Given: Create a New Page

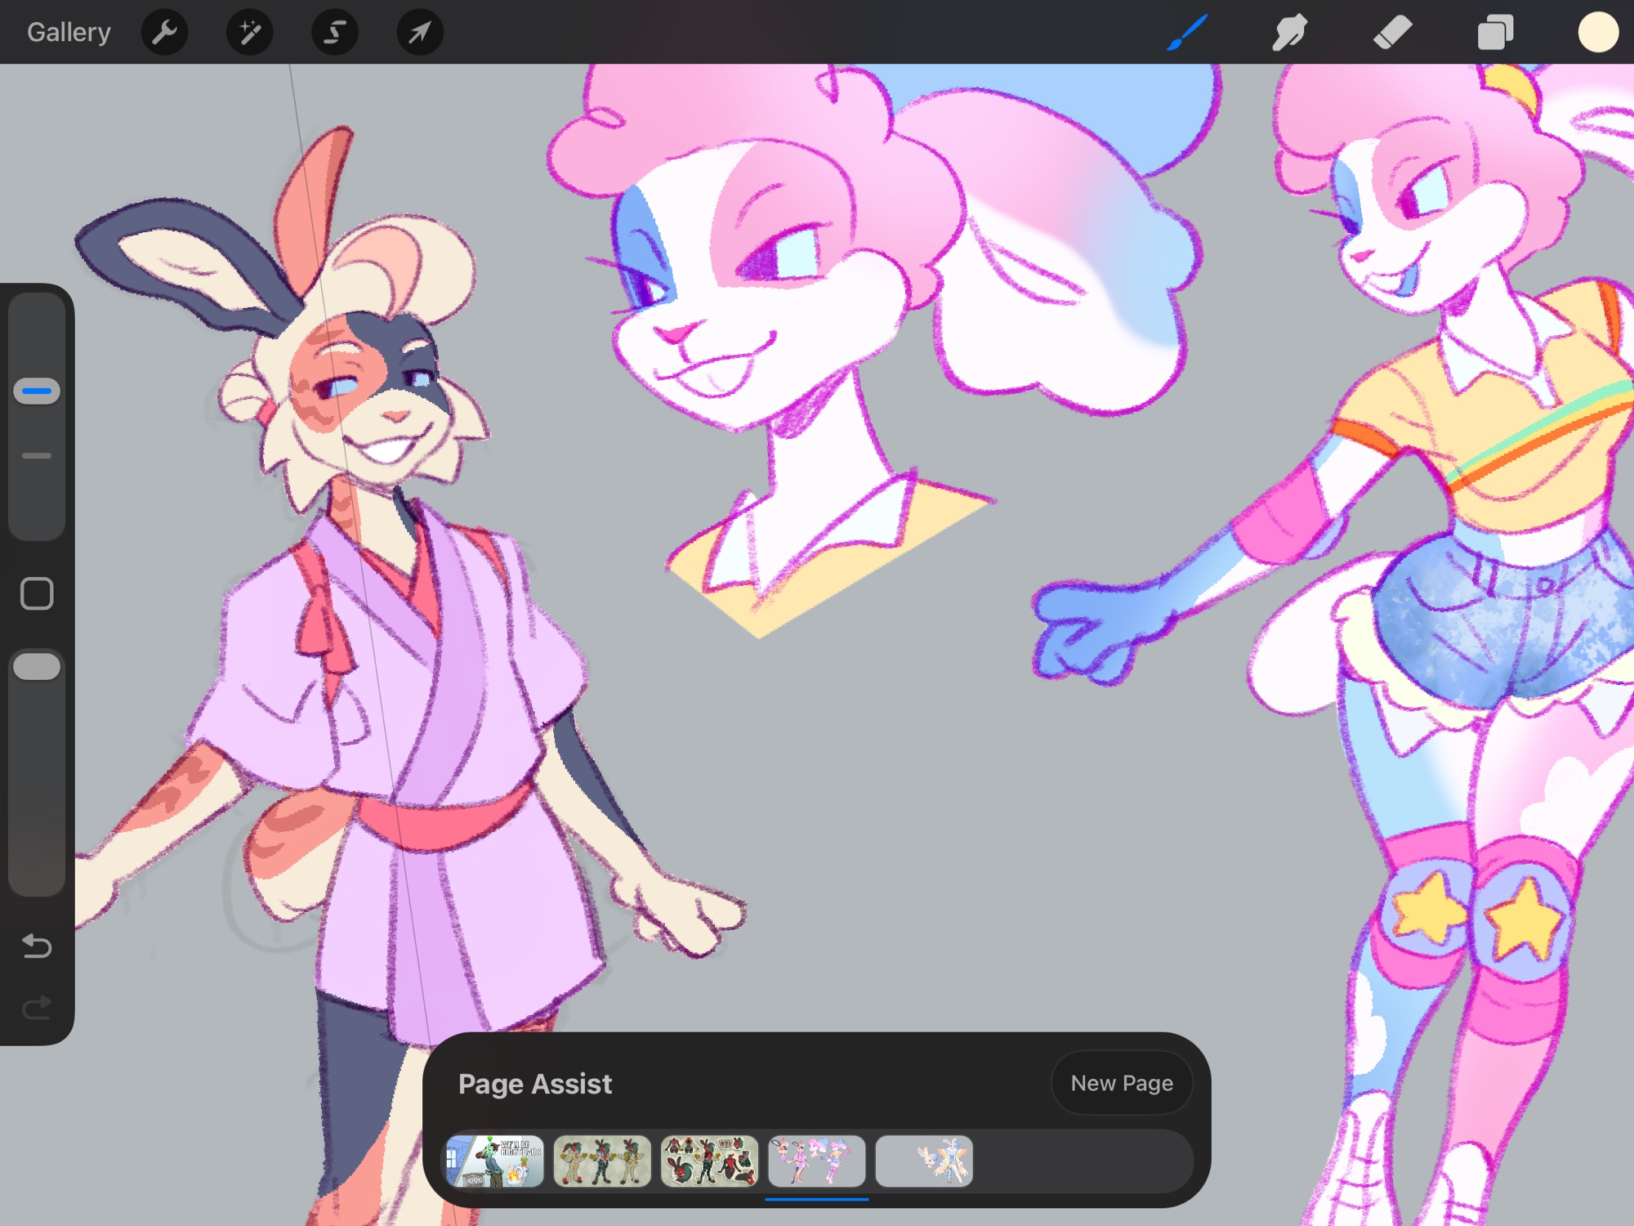Looking at the screenshot, I should (x=1121, y=1083).
